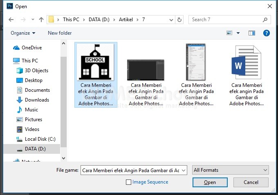Open the recent locations dropdown arrow

tap(33, 20)
